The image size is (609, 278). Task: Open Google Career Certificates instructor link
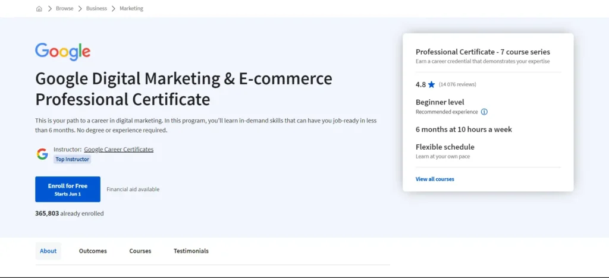click(x=119, y=149)
